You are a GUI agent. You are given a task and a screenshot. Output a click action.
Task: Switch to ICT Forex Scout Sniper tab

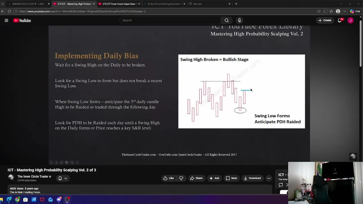click(x=119, y=4)
